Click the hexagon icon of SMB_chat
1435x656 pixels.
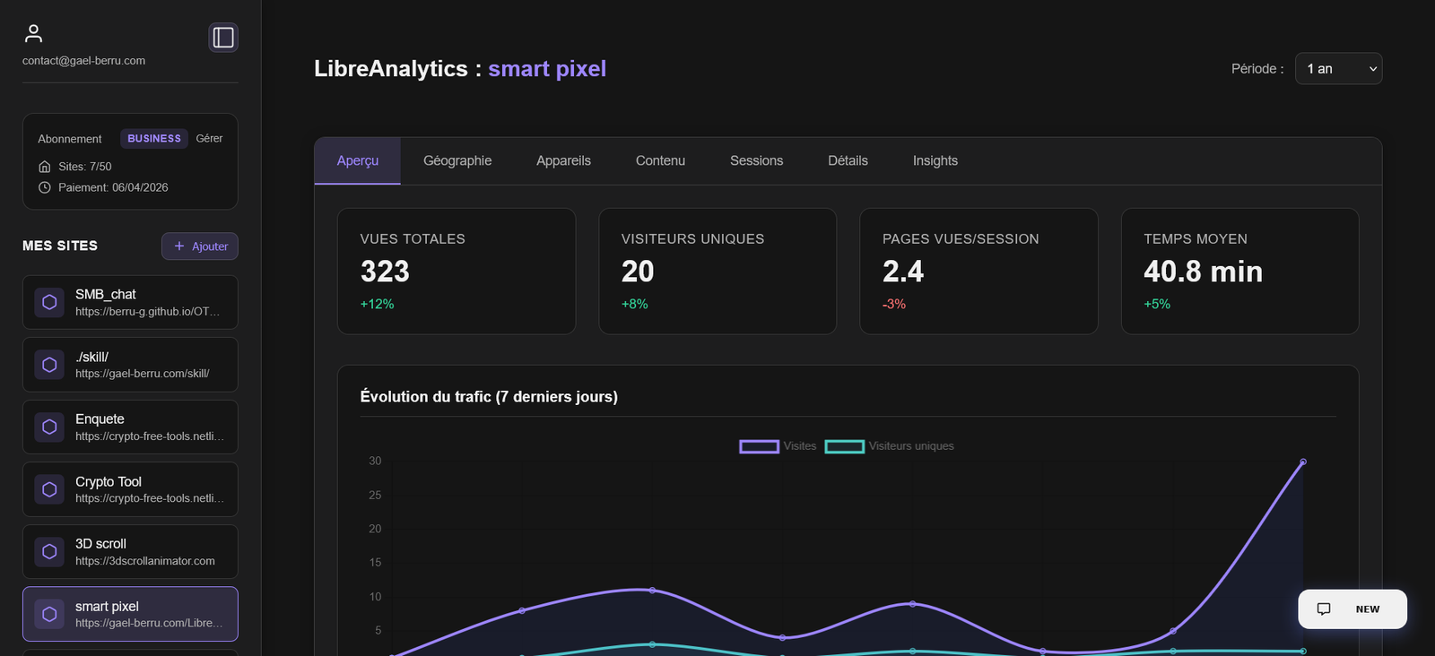click(49, 303)
